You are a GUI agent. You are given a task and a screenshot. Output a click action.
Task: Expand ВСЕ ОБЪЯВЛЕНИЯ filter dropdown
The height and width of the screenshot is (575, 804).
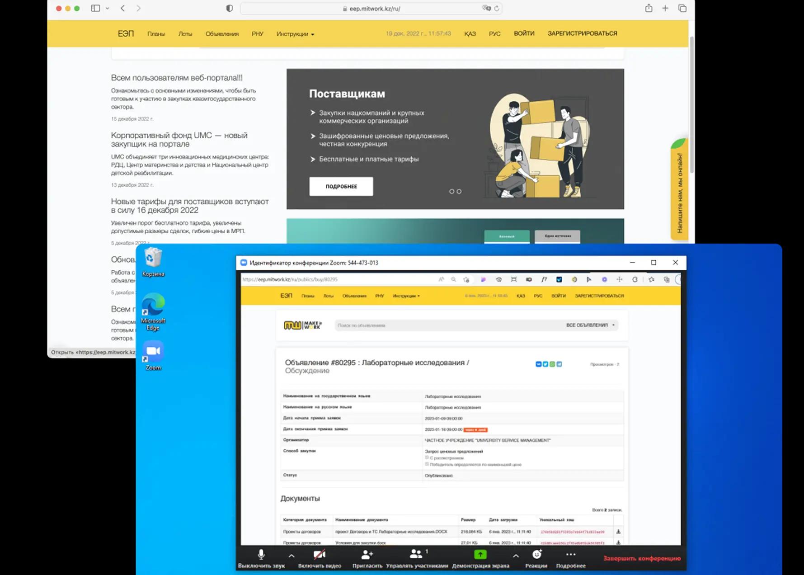(590, 325)
